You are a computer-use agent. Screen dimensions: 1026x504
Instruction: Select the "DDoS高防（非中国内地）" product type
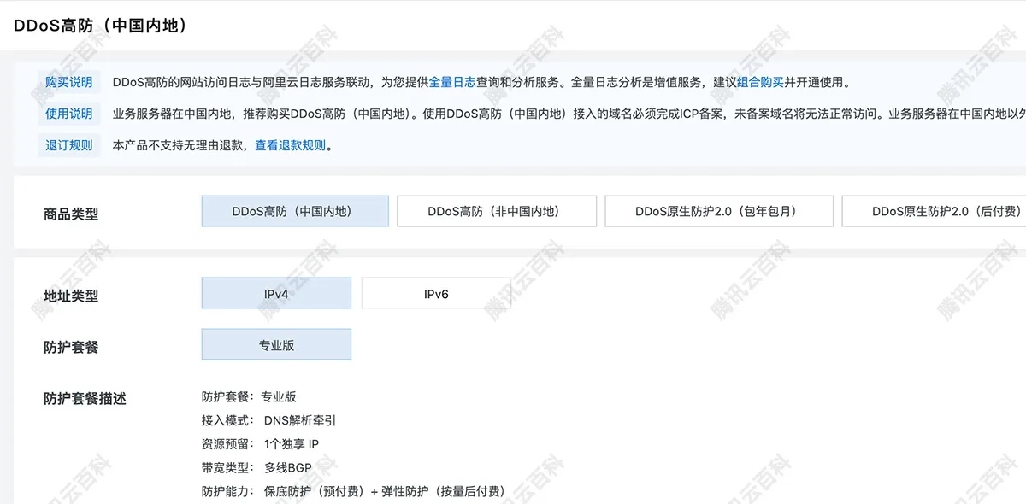(x=496, y=210)
